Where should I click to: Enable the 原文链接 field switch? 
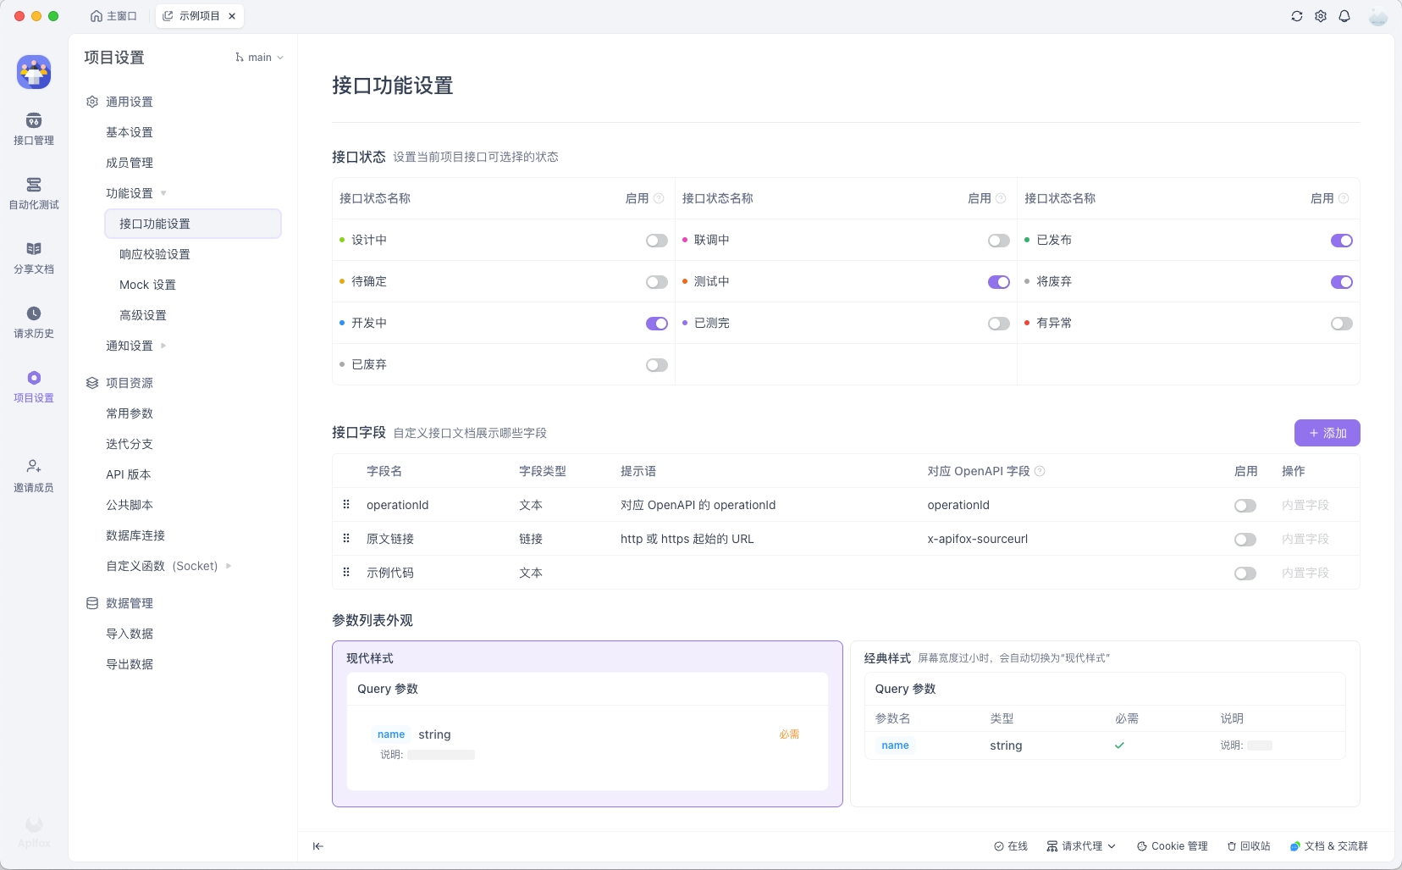click(x=1245, y=540)
